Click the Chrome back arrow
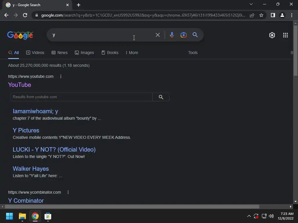The height and width of the screenshot is (223, 298). pyautogui.click(x=6, y=15)
